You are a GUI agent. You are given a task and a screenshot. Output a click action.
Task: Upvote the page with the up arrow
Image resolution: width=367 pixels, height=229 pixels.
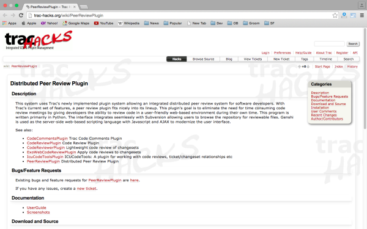click(x=299, y=67)
